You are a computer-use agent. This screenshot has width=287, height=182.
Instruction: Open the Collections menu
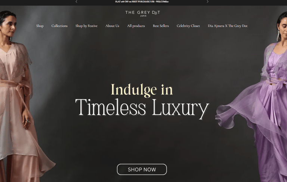[x=59, y=26]
